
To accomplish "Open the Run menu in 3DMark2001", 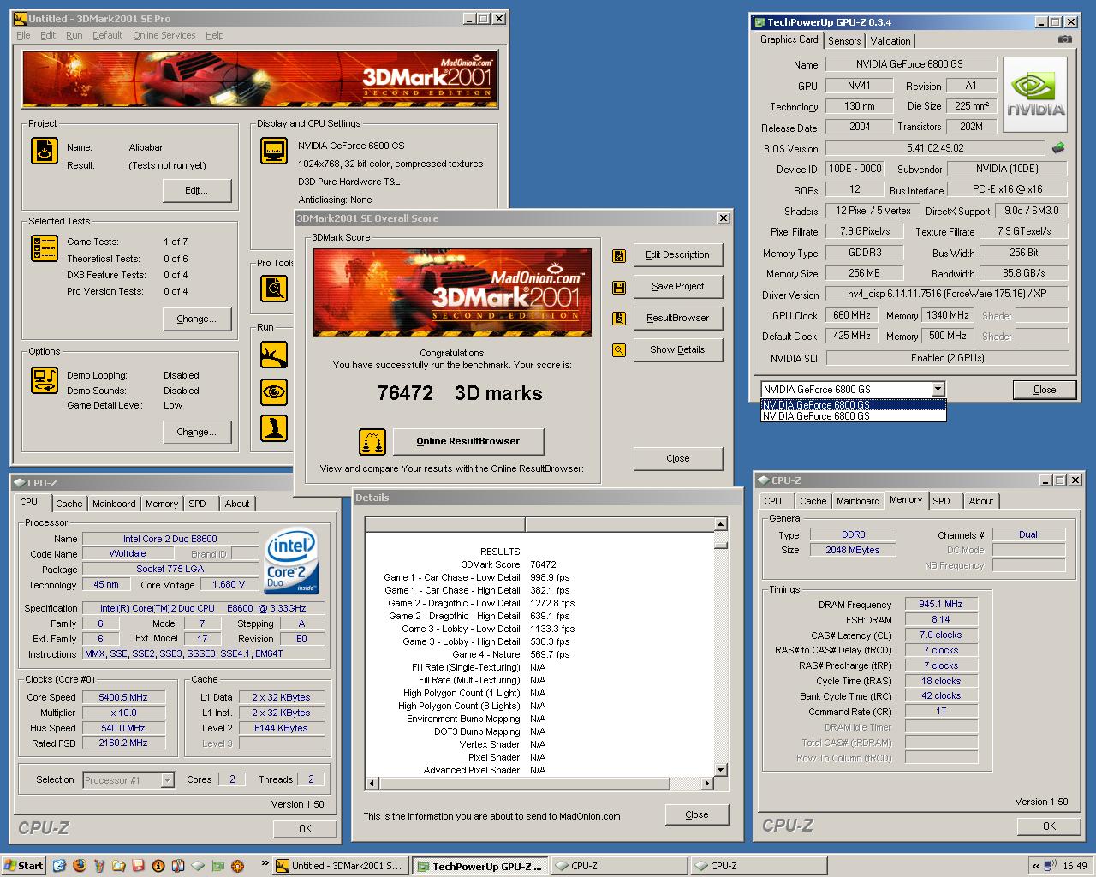I will [74, 35].
